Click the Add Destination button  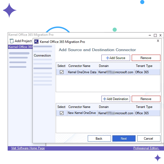click(x=116, y=99)
